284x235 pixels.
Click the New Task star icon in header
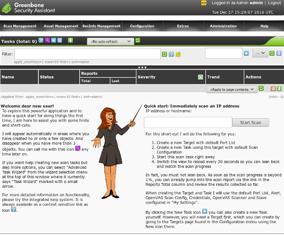coord(53,41)
